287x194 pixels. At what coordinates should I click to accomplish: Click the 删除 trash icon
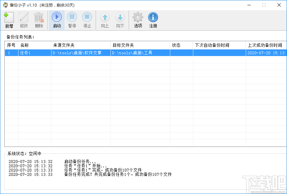click(x=39, y=19)
